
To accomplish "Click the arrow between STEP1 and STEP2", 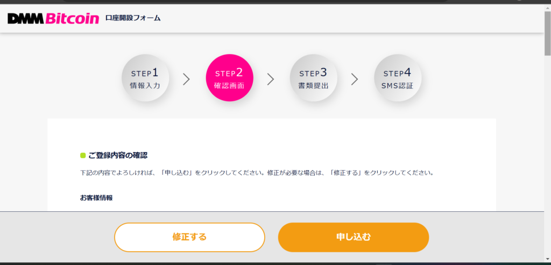I will click(x=187, y=79).
